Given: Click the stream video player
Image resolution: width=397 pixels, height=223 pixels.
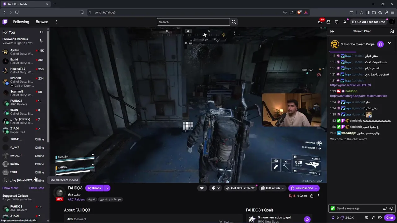Looking at the screenshot, I should [x=188, y=105].
